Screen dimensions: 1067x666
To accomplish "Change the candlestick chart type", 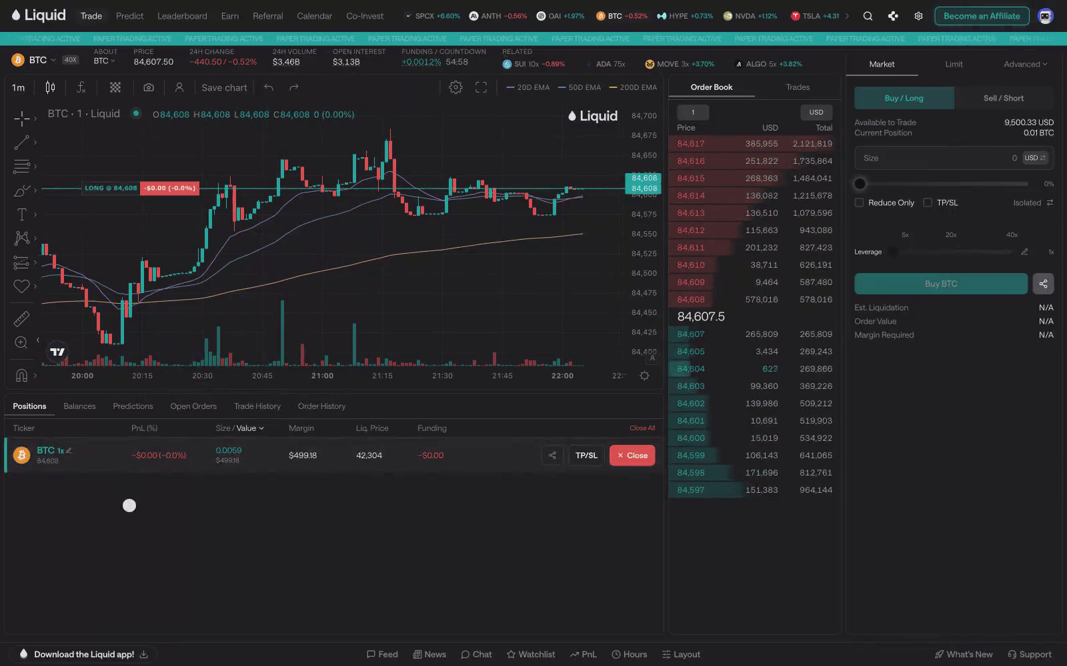I will pyautogui.click(x=50, y=87).
